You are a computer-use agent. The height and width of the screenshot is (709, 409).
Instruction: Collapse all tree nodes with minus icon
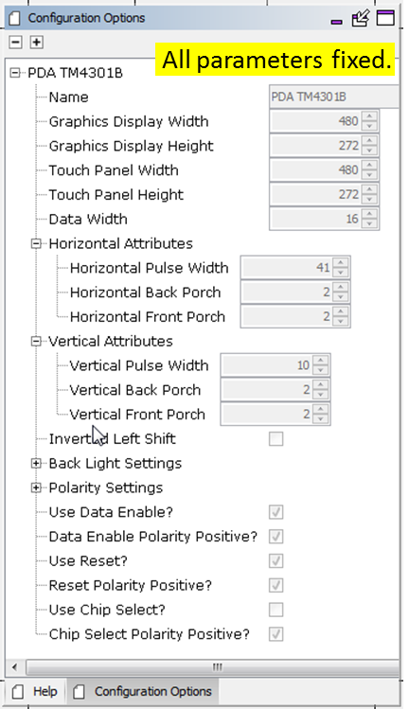coord(15,43)
